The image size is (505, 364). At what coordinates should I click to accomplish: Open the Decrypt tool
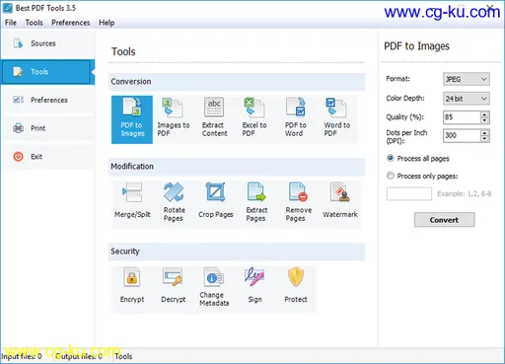174,289
